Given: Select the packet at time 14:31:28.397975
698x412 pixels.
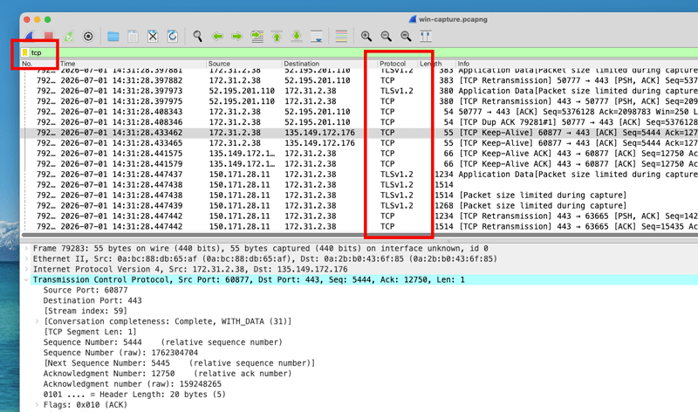Looking at the screenshot, I should pyautogui.click(x=359, y=101).
